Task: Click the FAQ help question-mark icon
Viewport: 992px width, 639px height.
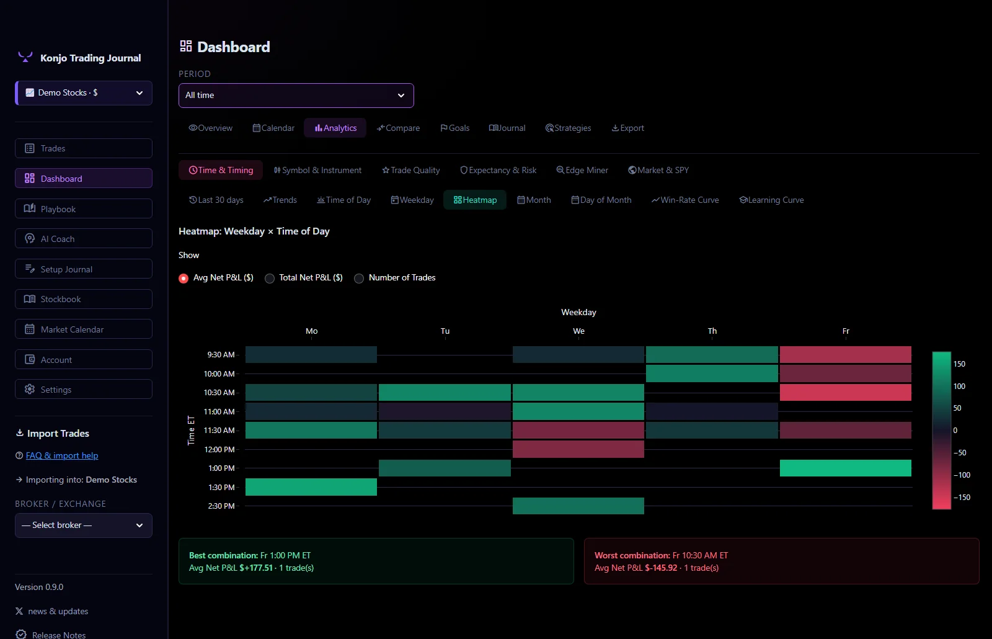Action: click(19, 455)
